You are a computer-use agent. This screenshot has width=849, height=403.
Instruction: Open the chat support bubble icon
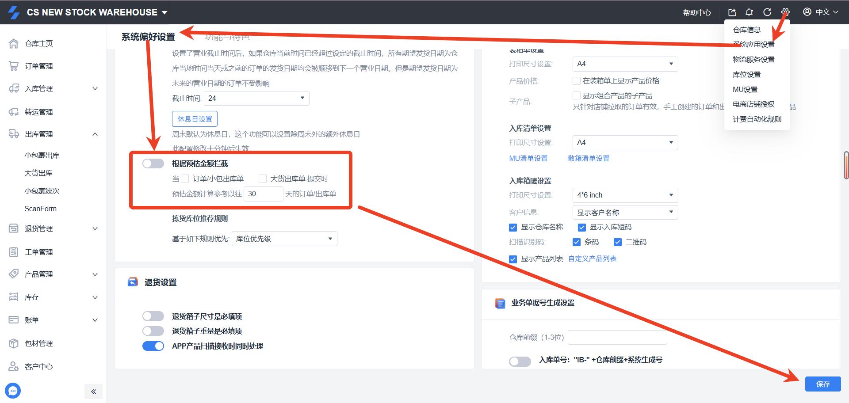click(13, 391)
